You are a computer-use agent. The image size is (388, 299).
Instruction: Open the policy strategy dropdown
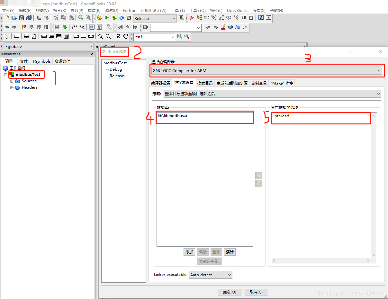(x=272, y=94)
